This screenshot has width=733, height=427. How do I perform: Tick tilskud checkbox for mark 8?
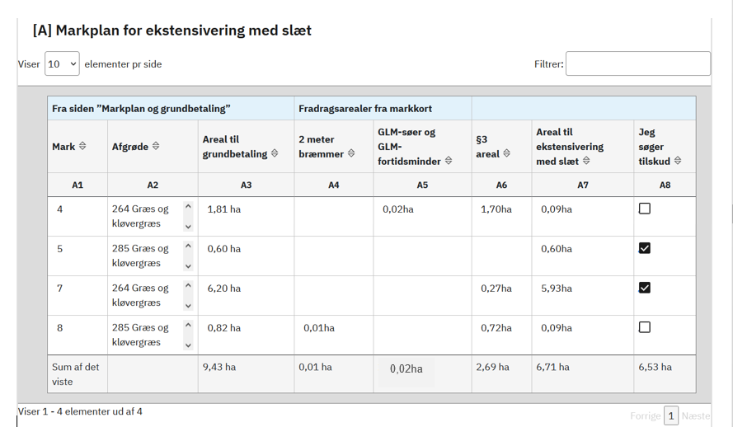click(645, 327)
